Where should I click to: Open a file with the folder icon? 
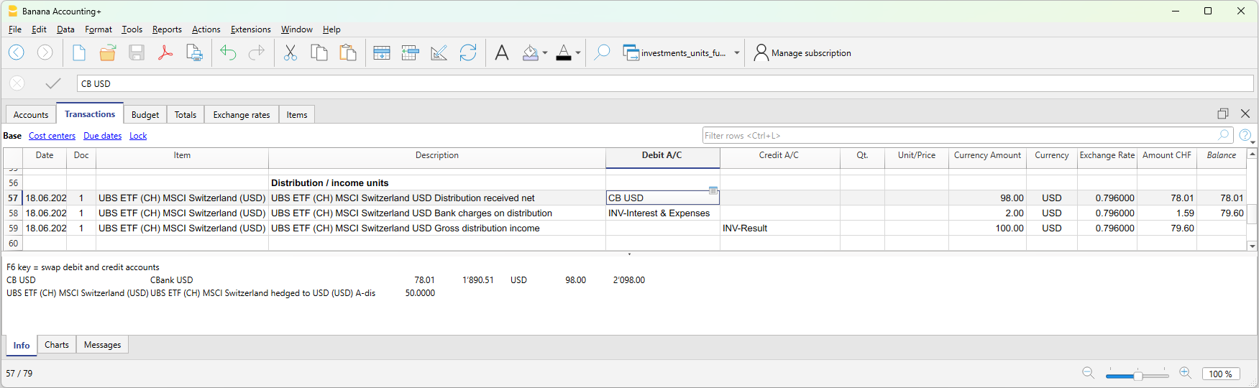click(x=108, y=52)
